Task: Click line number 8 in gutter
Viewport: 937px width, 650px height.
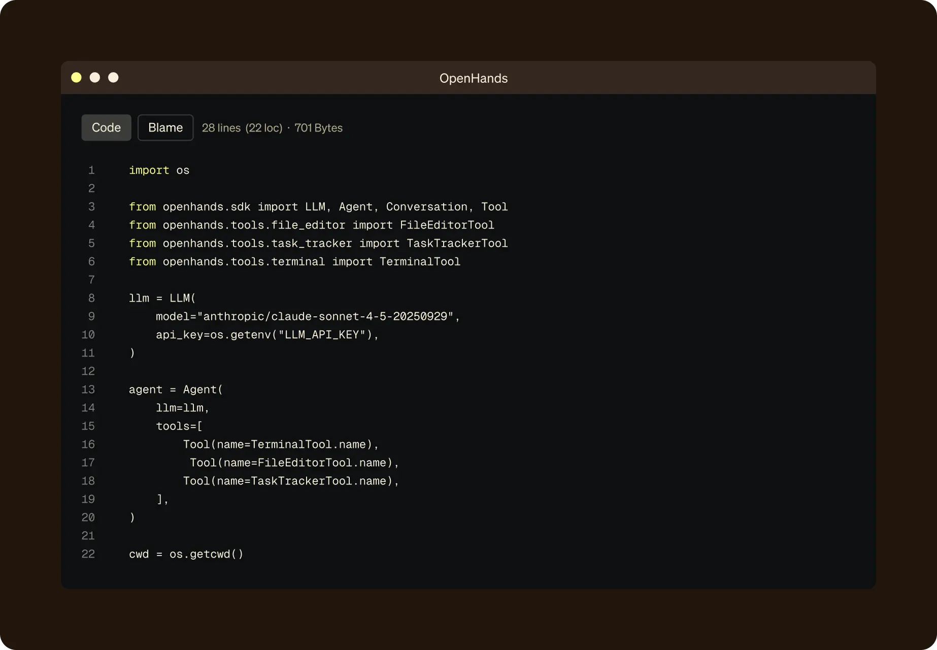Action: 91,298
